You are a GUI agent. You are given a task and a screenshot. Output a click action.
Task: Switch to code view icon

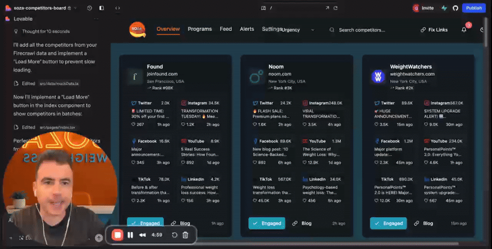point(117,8)
